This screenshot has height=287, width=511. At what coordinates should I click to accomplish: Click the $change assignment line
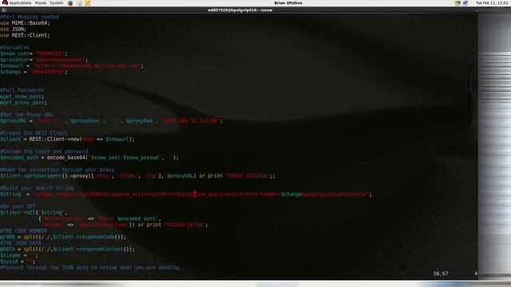(x=34, y=72)
